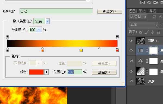Image resolution: width=163 pixels, height=104 pixels.
Task: Switch to the 图层 layers tab
Action: coord(132,11)
